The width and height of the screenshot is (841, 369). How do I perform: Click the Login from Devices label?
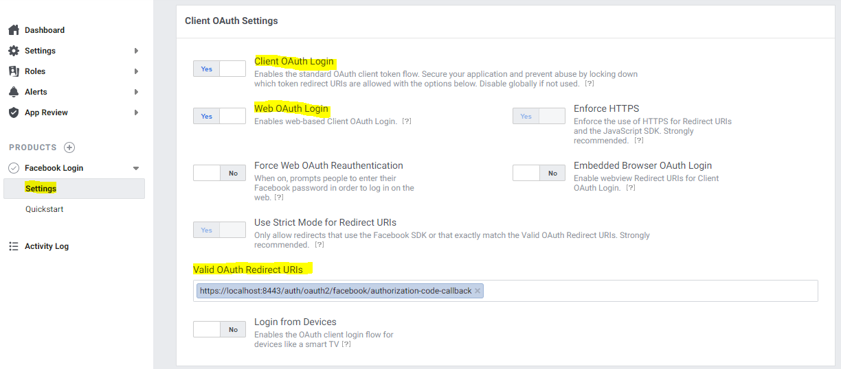(x=295, y=322)
